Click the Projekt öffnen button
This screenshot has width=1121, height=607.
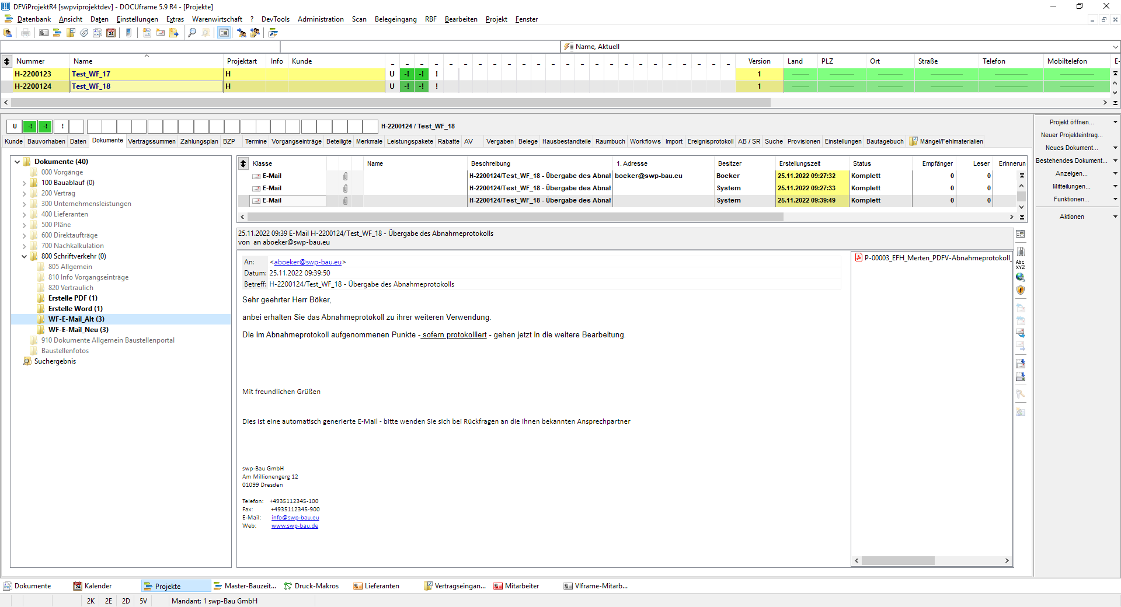(1071, 122)
